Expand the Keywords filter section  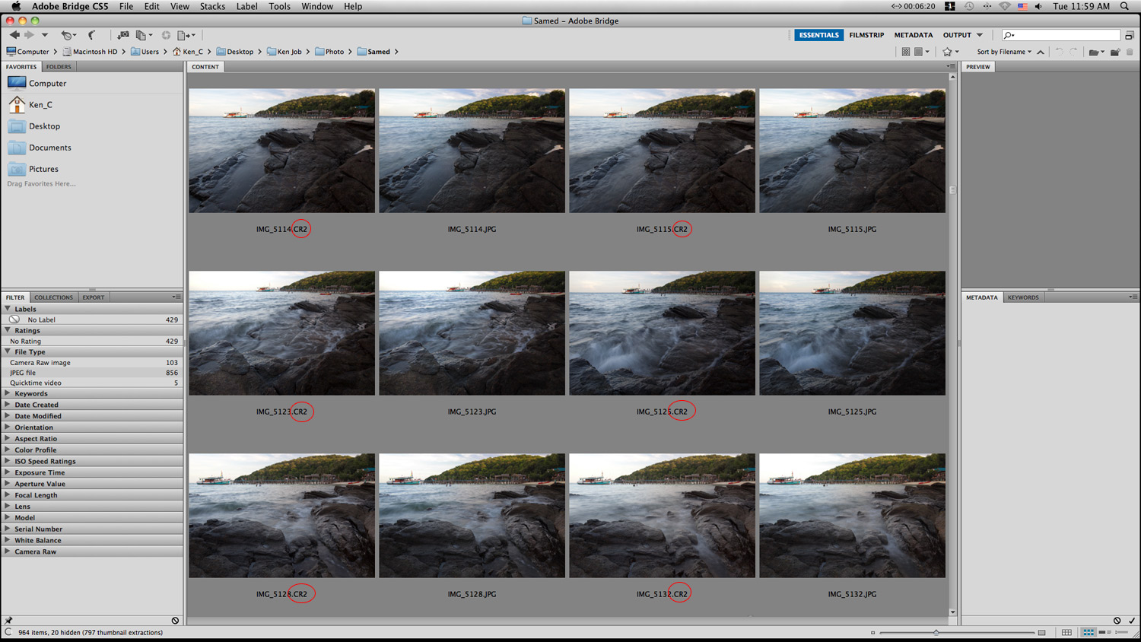click(x=30, y=393)
